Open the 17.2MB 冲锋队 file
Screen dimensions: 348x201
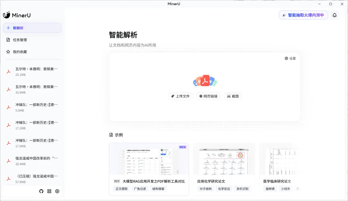(32, 125)
